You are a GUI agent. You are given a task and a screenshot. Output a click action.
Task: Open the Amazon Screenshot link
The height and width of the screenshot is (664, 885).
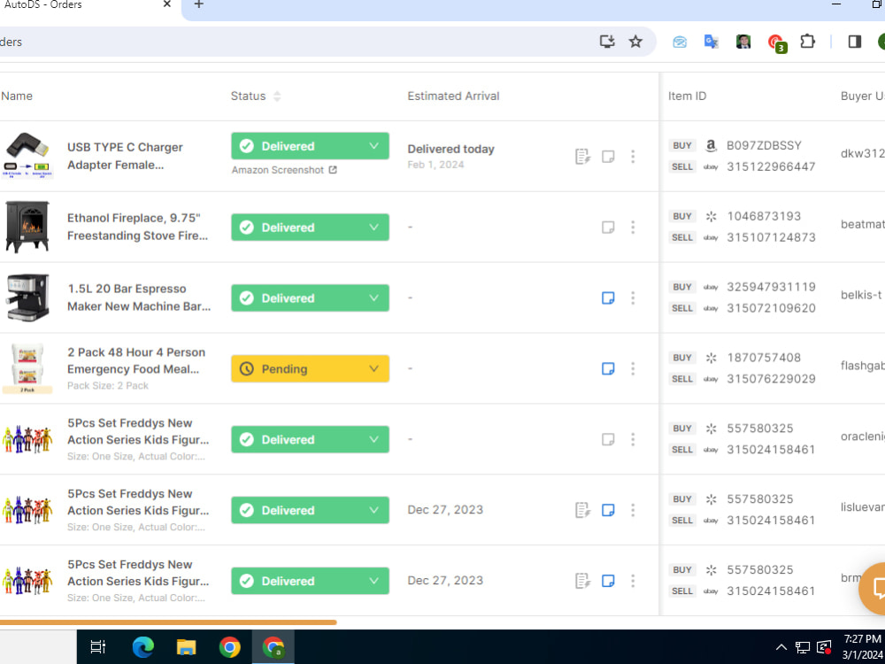[x=284, y=170]
